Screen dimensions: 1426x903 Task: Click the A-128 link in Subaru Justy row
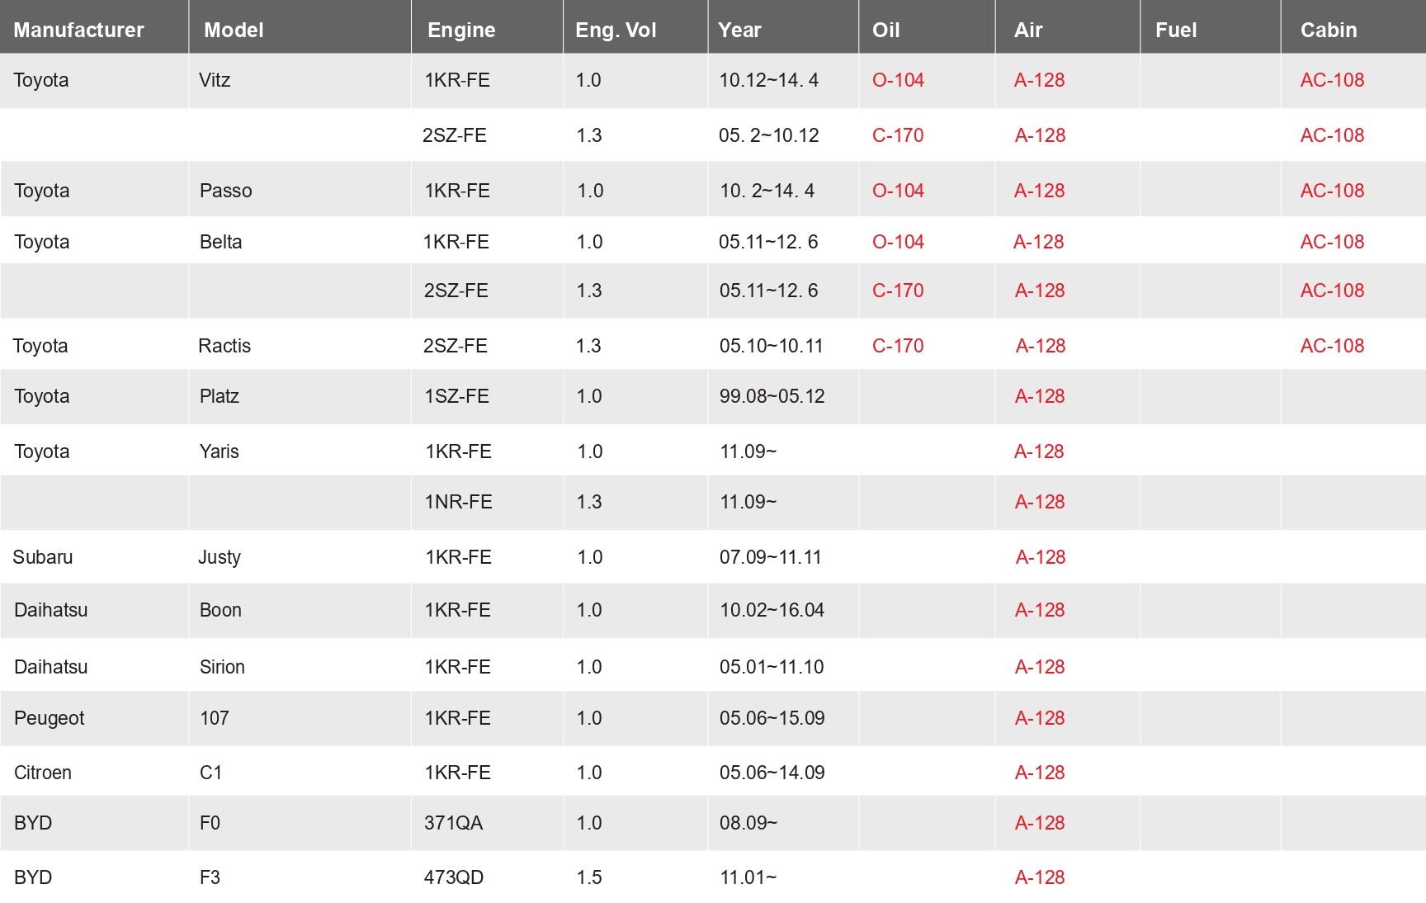pos(1040,557)
